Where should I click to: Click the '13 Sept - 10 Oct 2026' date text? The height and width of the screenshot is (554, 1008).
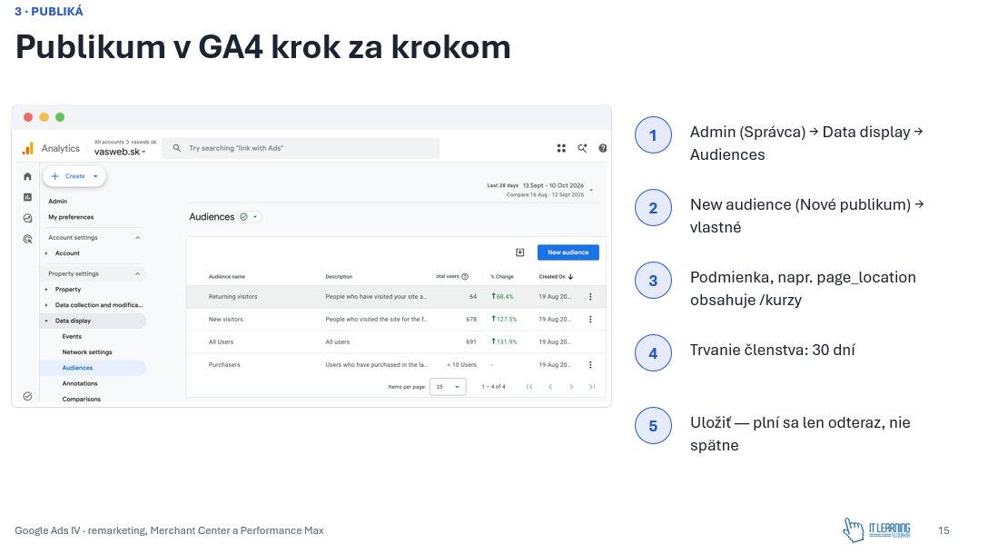(x=554, y=186)
